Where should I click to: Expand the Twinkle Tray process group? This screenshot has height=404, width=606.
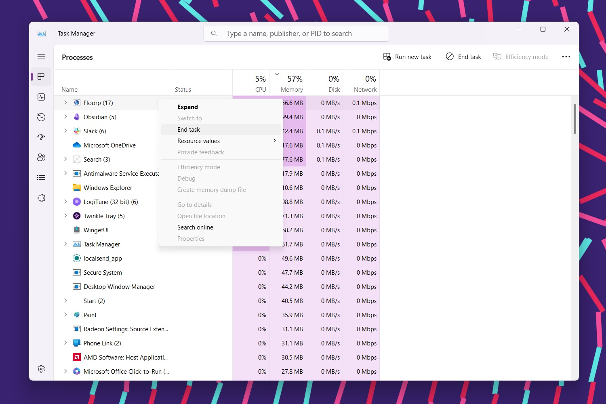pyautogui.click(x=65, y=216)
